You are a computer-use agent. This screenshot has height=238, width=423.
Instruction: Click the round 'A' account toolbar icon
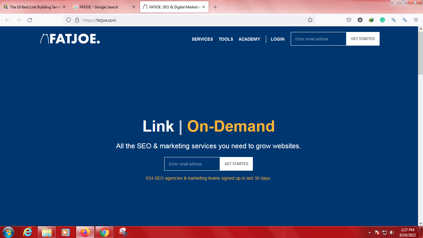click(x=360, y=20)
